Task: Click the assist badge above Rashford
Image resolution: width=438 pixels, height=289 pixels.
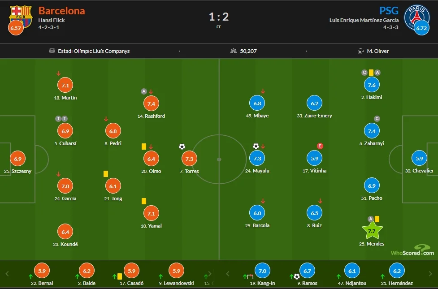Action: [x=144, y=91]
